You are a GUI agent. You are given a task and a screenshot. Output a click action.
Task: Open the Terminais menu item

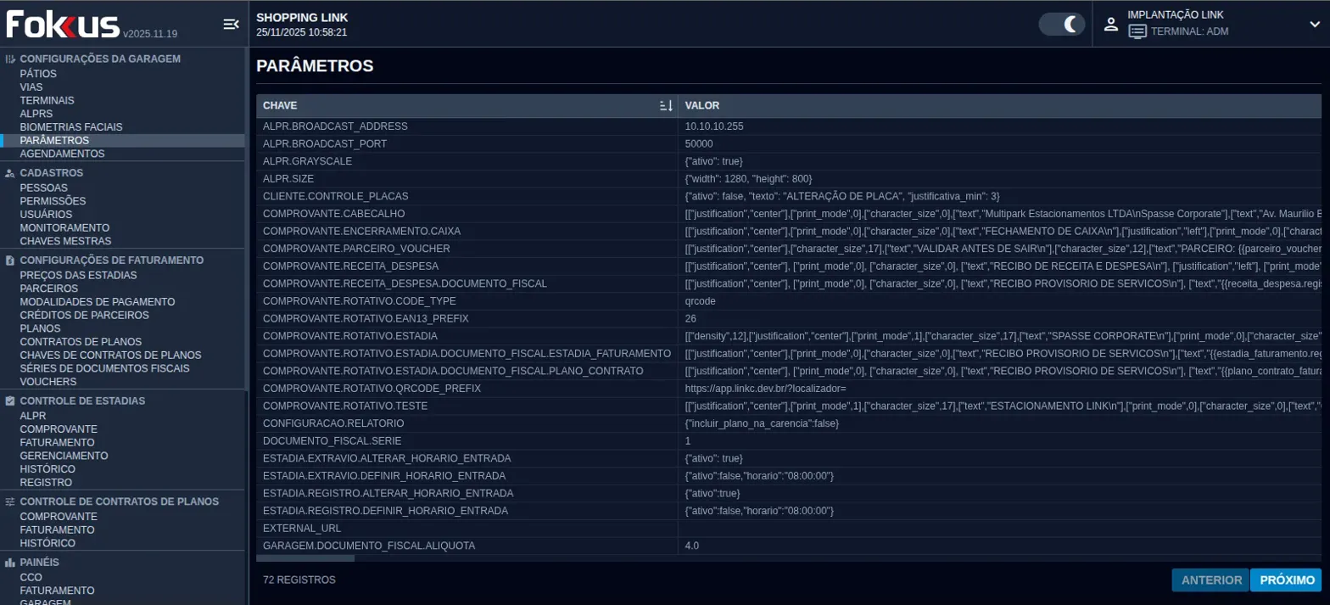coord(47,100)
